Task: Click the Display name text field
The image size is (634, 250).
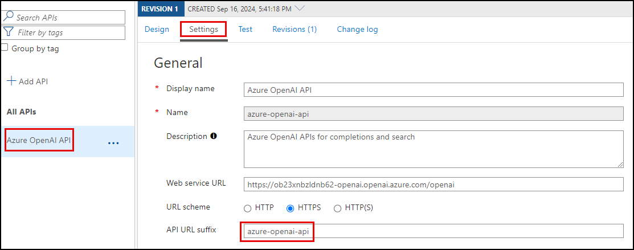Action: click(x=433, y=90)
